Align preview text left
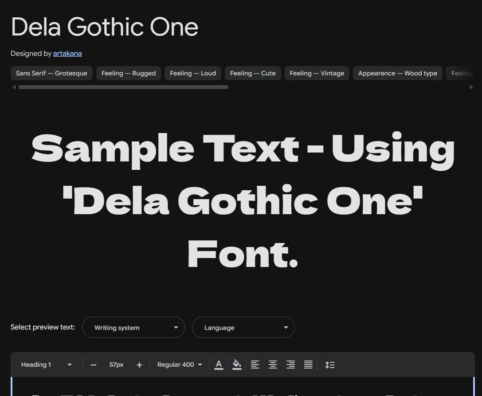Image resolution: width=482 pixels, height=396 pixels. (x=255, y=365)
